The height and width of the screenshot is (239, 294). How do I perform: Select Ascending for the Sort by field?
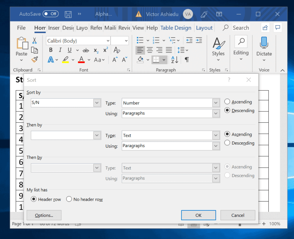(227, 102)
